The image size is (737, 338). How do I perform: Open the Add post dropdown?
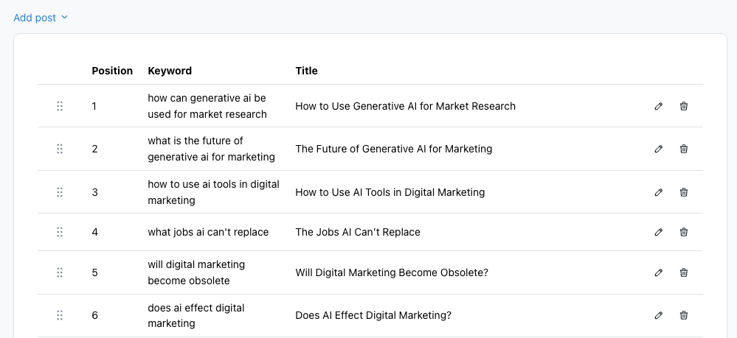[41, 18]
